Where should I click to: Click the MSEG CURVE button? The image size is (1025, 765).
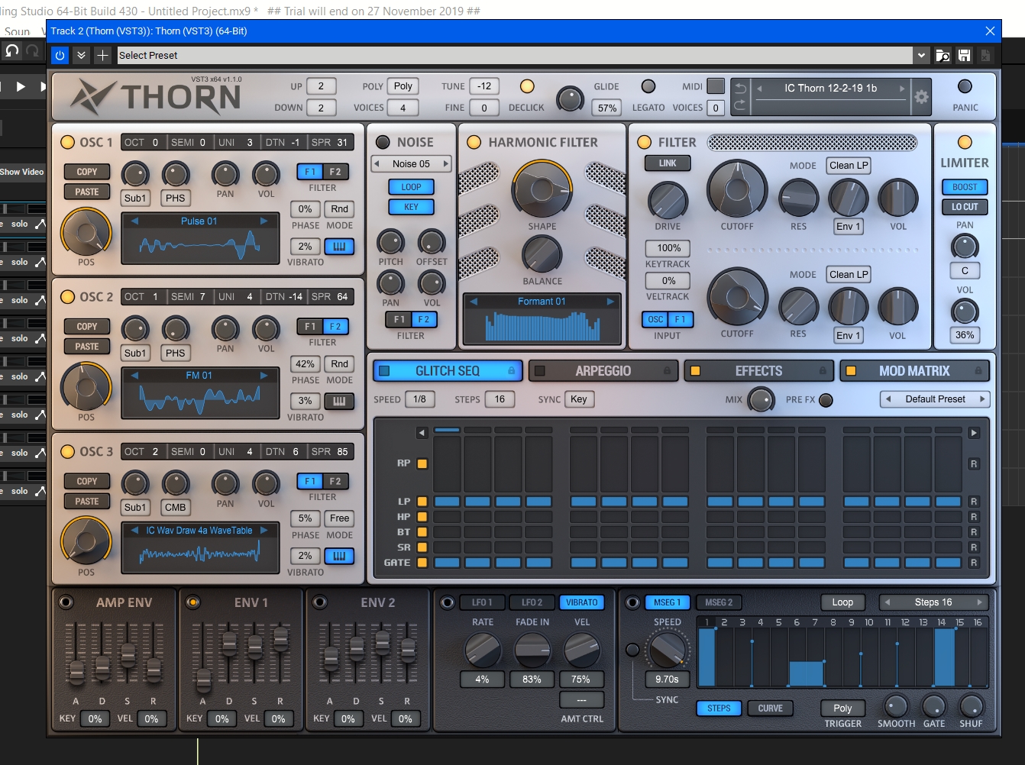click(770, 709)
